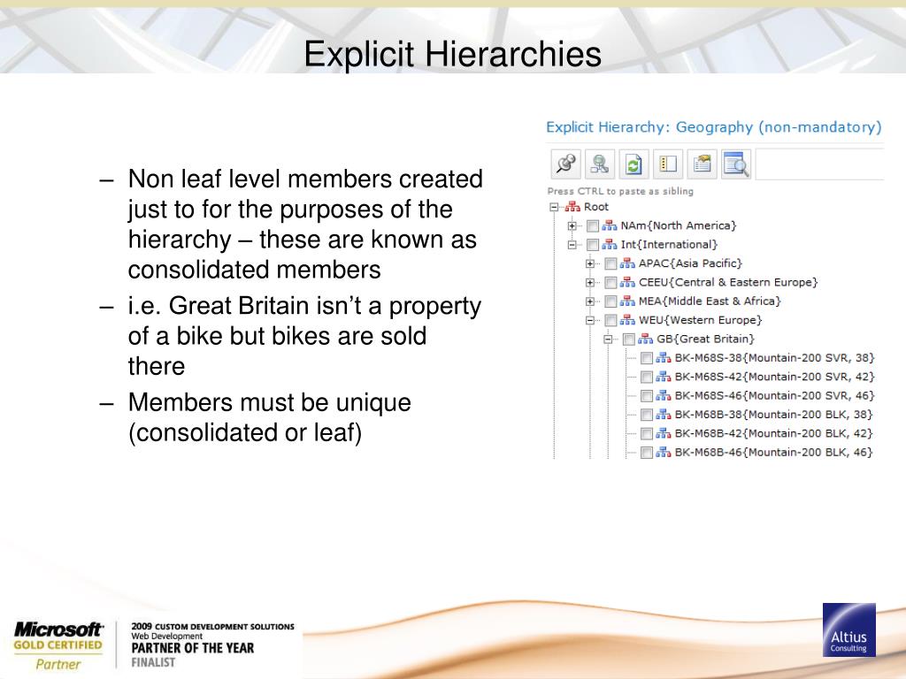Tick the BK-M68B-46 member checkbox

647,453
